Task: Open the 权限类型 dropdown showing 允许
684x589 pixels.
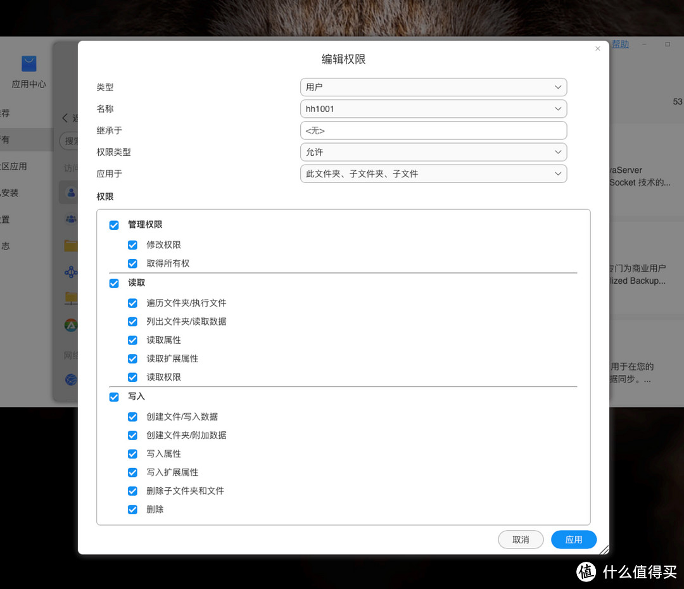Action: pos(433,152)
